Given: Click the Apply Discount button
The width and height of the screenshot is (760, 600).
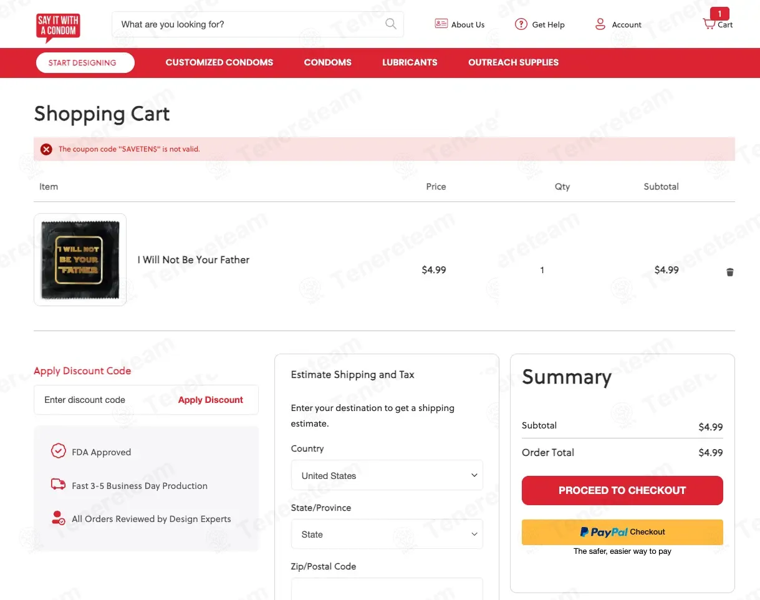Looking at the screenshot, I should [x=211, y=400].
